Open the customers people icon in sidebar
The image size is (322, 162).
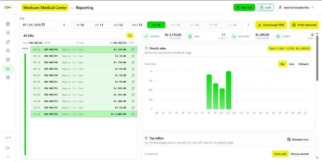coord(8,51)
